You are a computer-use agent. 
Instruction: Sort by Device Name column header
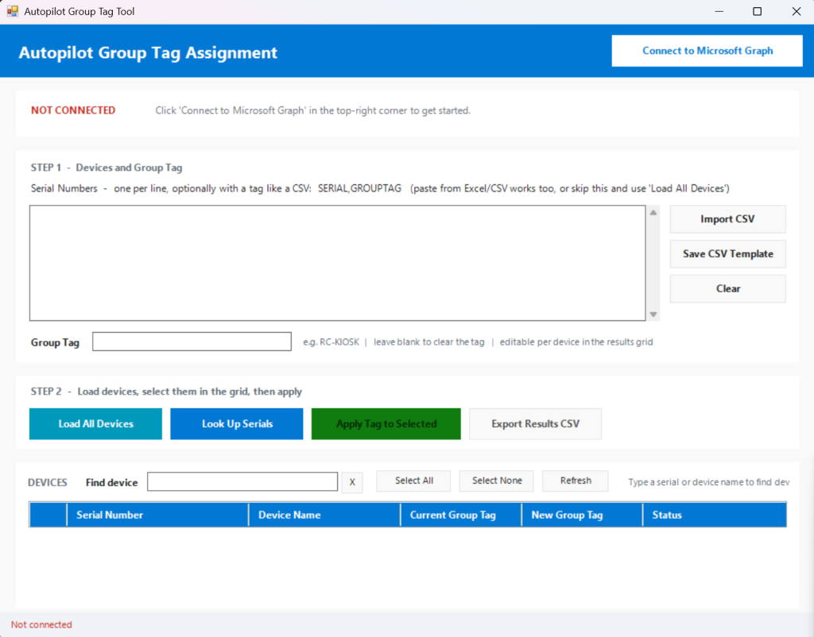[x=324, y=515]
